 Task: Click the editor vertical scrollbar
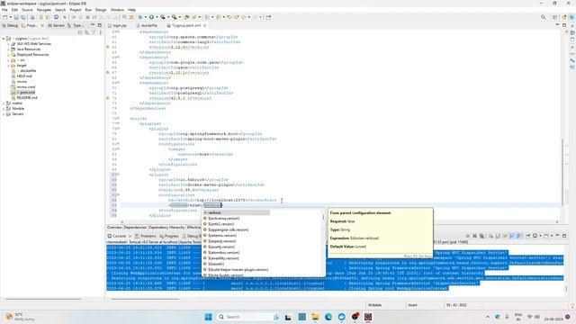[x=562, y=172]
